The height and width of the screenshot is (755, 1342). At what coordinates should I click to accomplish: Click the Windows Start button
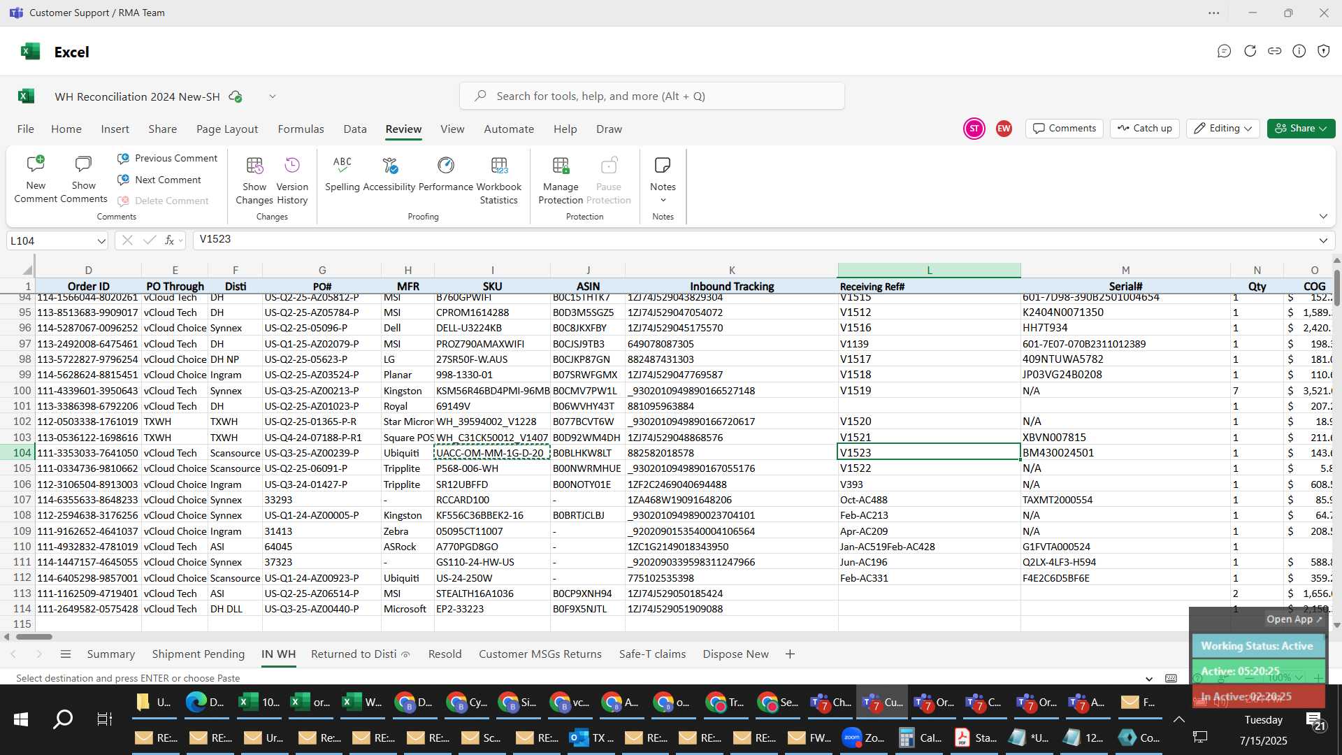coord(20,719)
